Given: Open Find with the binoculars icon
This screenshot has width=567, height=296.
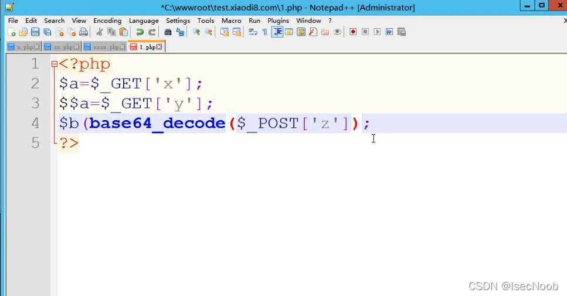Looking at the screenshot, I should click(x=168, y=32).
